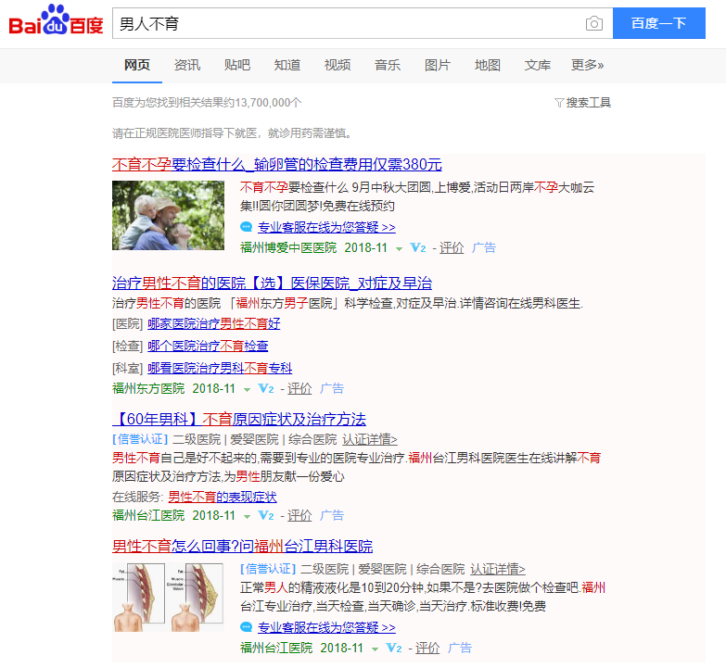Click the filter icon beside 搜索工具
Screen dimensions: 726x668
coord(558,103)
